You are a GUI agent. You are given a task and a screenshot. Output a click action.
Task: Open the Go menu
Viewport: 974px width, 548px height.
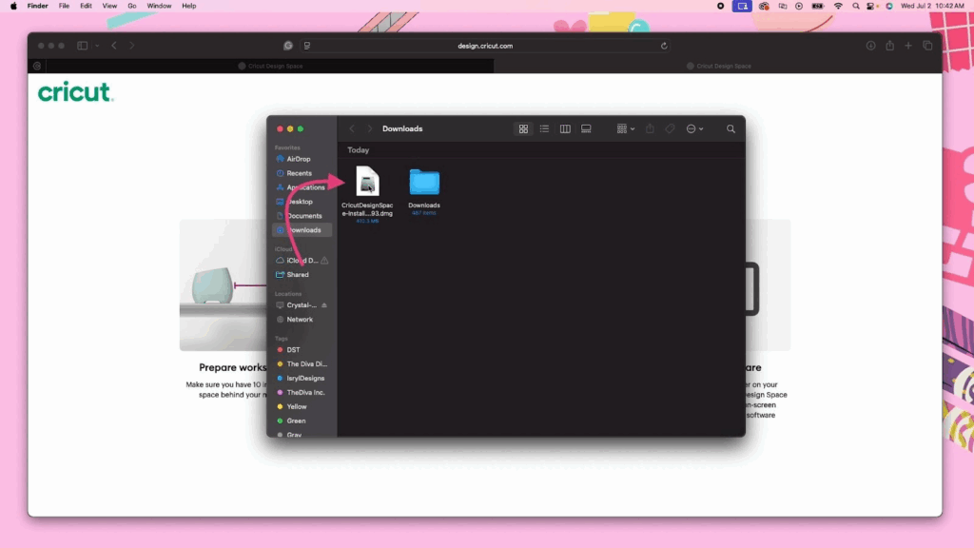131,6
